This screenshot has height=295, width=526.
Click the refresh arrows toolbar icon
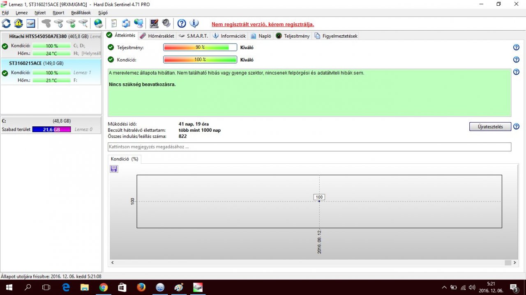click(6, 23)
